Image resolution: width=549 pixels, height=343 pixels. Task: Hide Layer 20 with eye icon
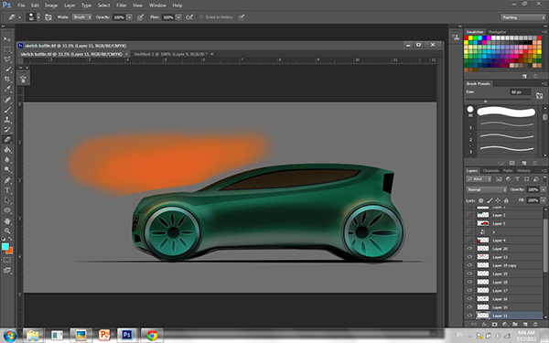click(x=469, y=249)
